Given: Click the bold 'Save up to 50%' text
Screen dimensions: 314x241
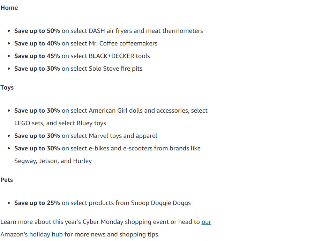Looking at the screenshot, I should (37, 31).
